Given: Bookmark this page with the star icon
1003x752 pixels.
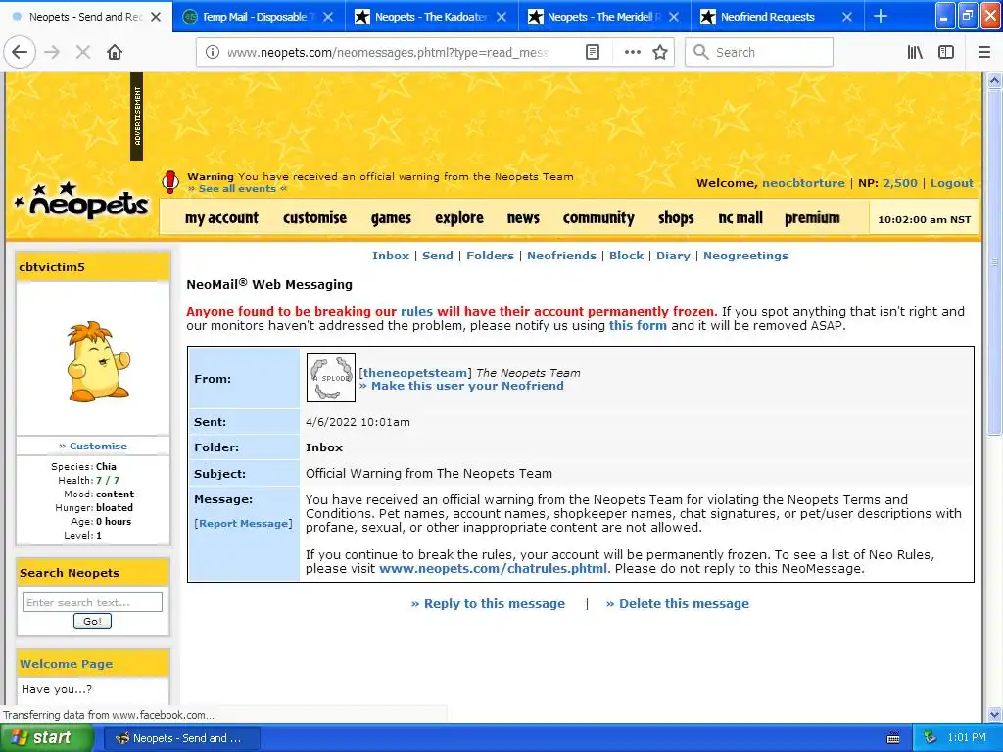Looking at the screenshot, I should [x=660, y=53].
